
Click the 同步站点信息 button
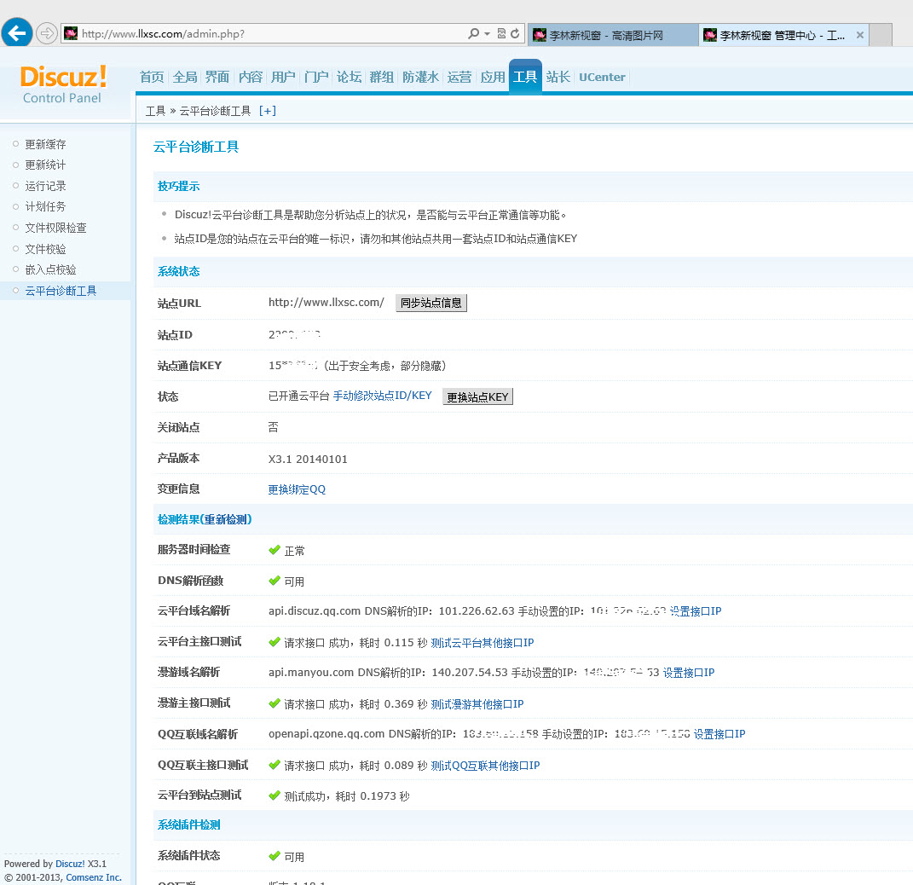[x=431, y=303]
